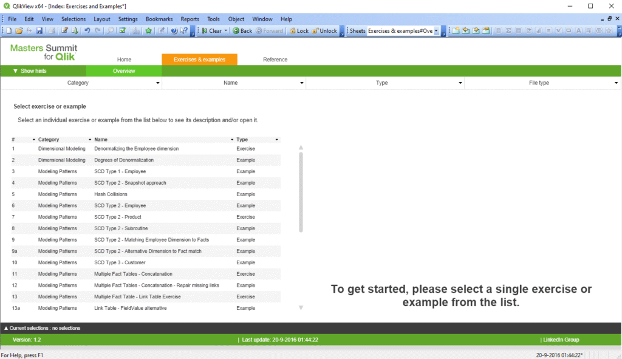Lock the current selections
This screenshot has width=622, height=359.
pos(299,30)
